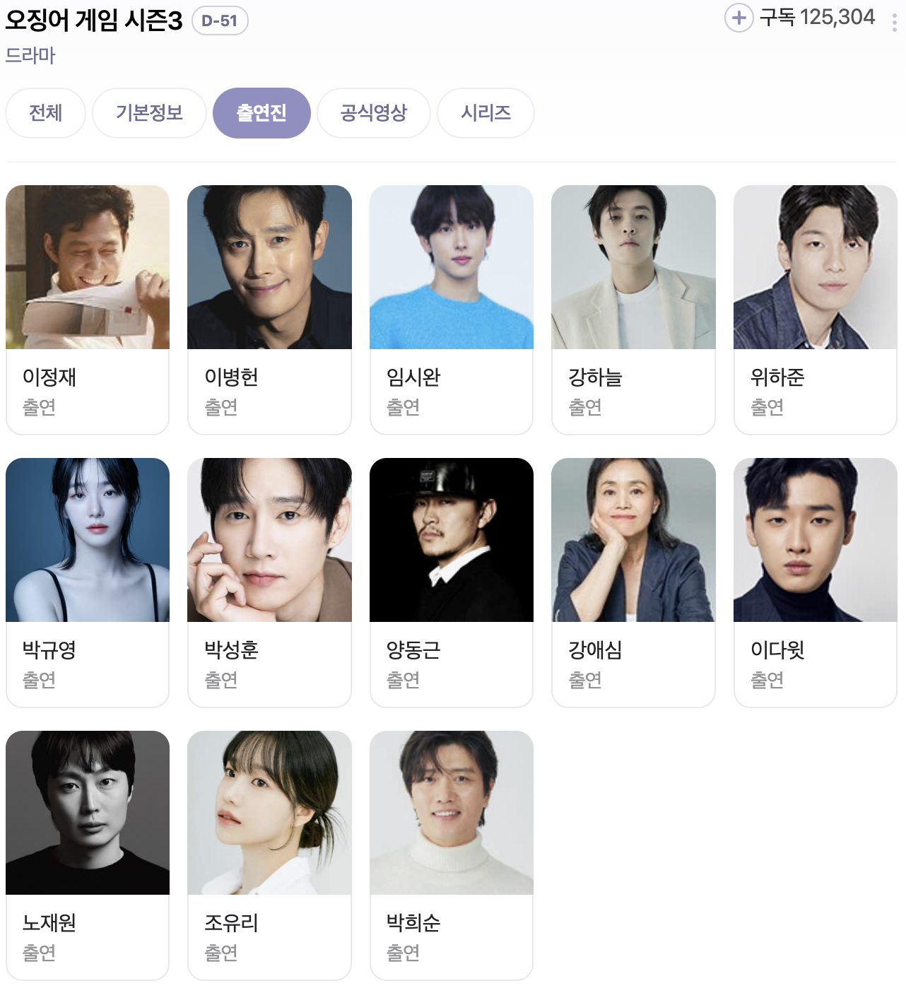Open 이병헌's profile photo
This screenshot has width=906, height=1005.
point(269,267)
